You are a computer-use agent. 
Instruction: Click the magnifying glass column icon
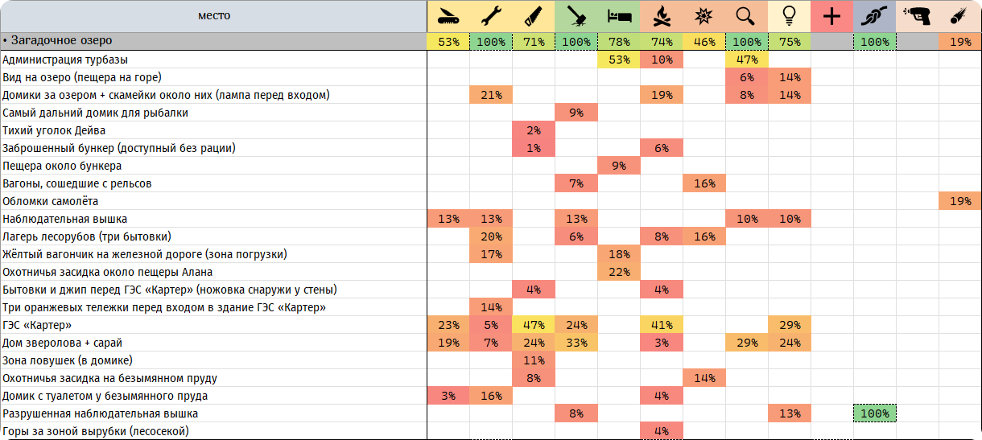746,16
